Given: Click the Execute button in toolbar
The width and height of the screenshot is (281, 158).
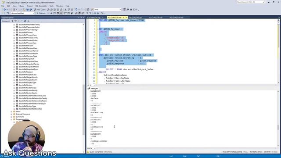Looking at the screenshot, I should [41, 13].
